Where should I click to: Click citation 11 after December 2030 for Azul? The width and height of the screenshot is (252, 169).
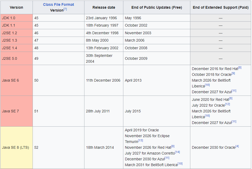pos(167,158)
